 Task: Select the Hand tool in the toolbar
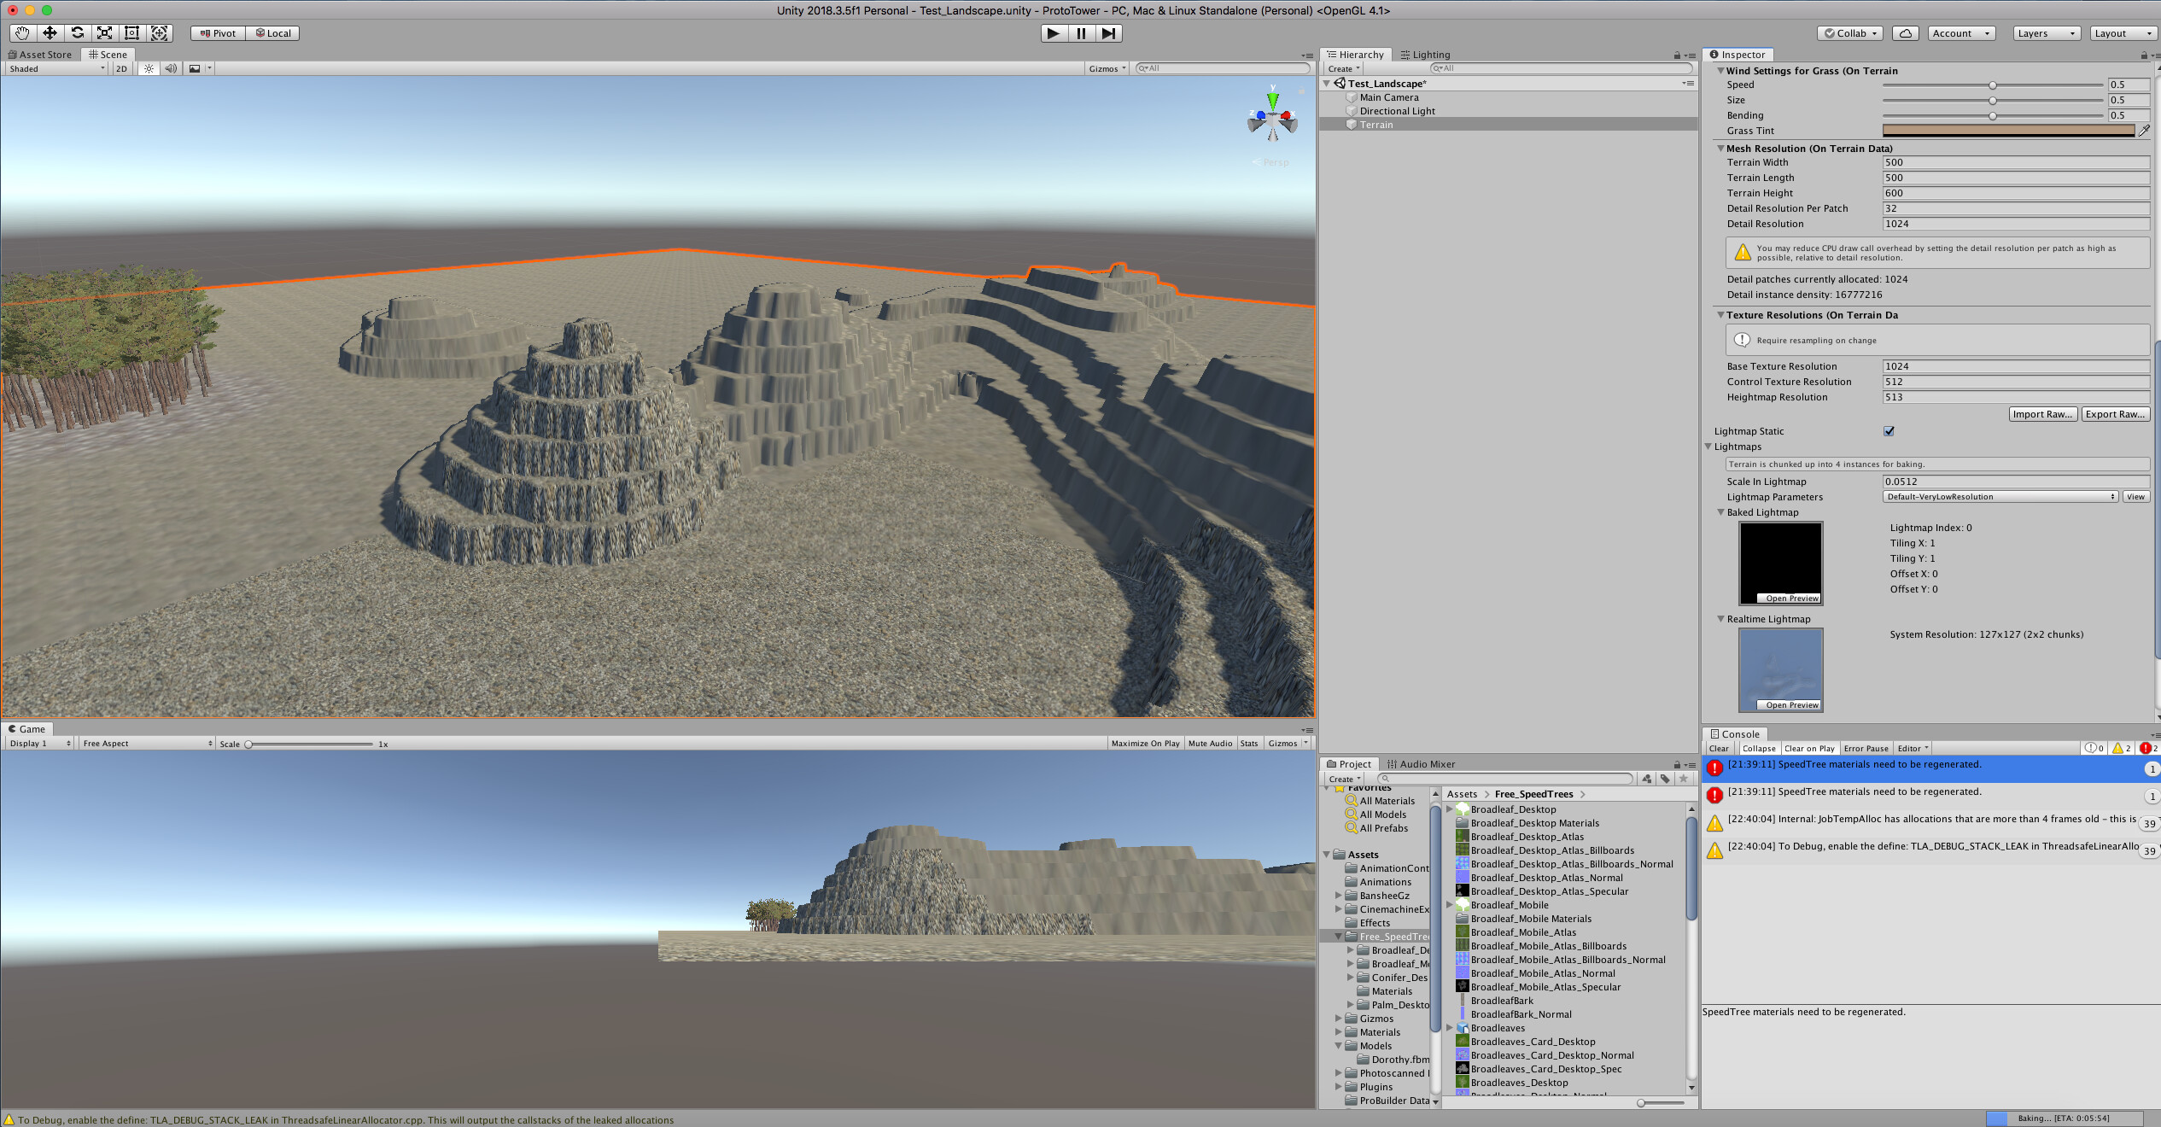(22, 32)
